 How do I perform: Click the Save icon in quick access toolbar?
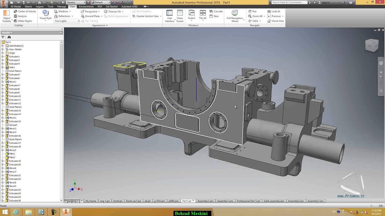pyautogui.click(x=23, y=2)
